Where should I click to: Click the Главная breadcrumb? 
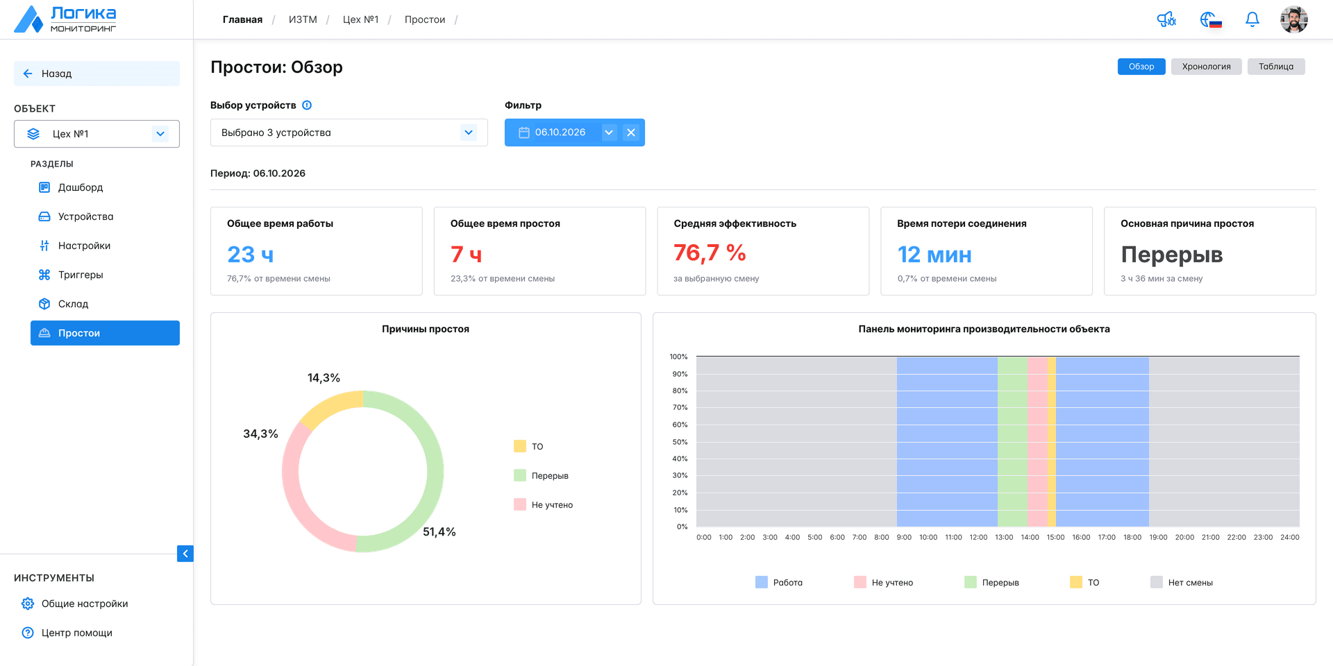242,19
